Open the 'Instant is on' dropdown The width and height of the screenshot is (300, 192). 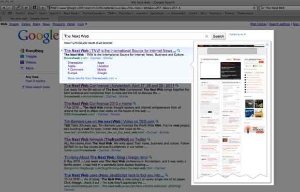237,34
